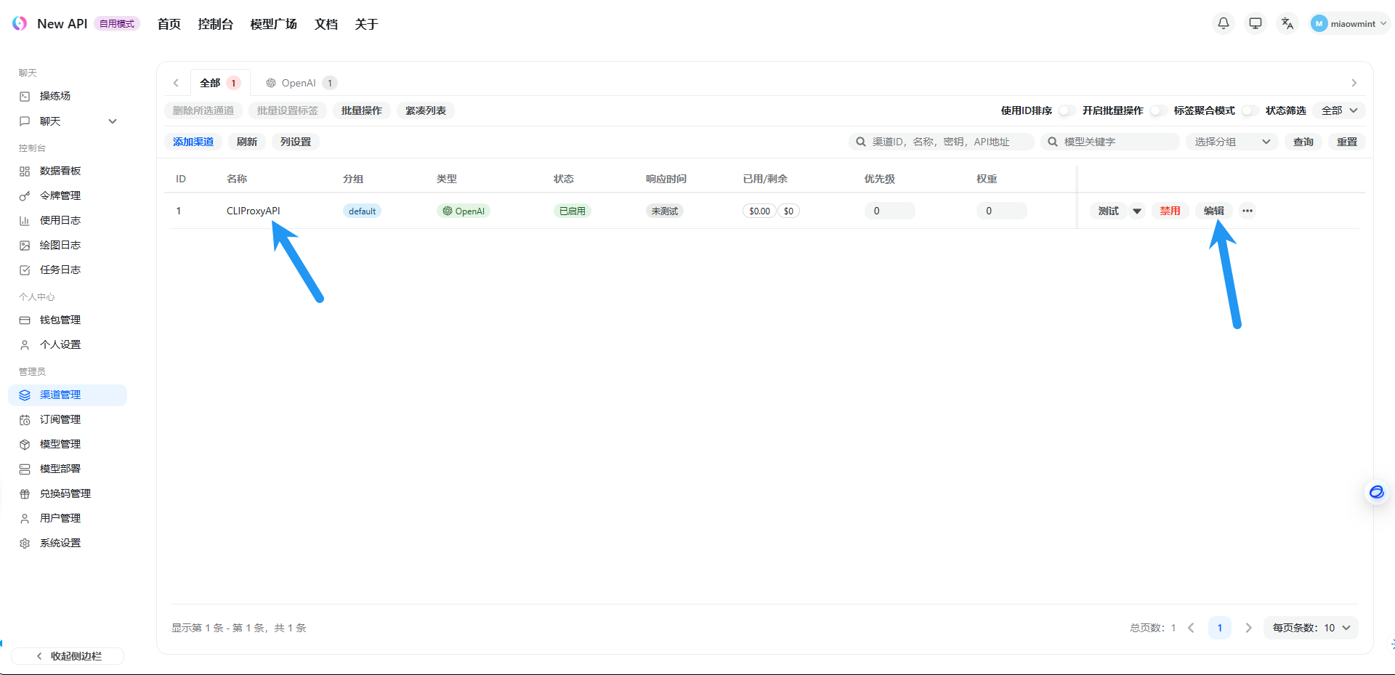Open 模型广场 in top navigation
The width and height of the screenshot is (1395, 675).
point(273,24)
